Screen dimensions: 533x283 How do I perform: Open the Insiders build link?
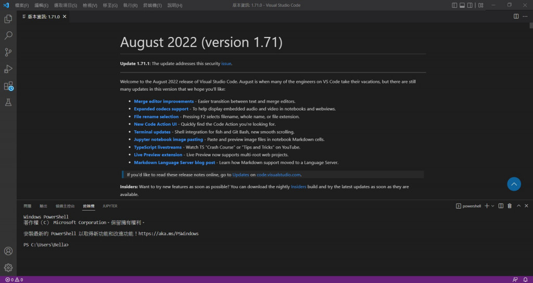pos(298,187)
